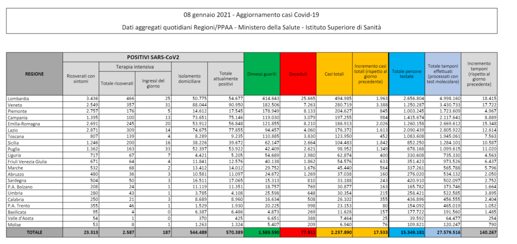The height and width of the screenshot is (244, 517).
Task: Select the Sardegna row label
Action: click(x=17, y=181)
